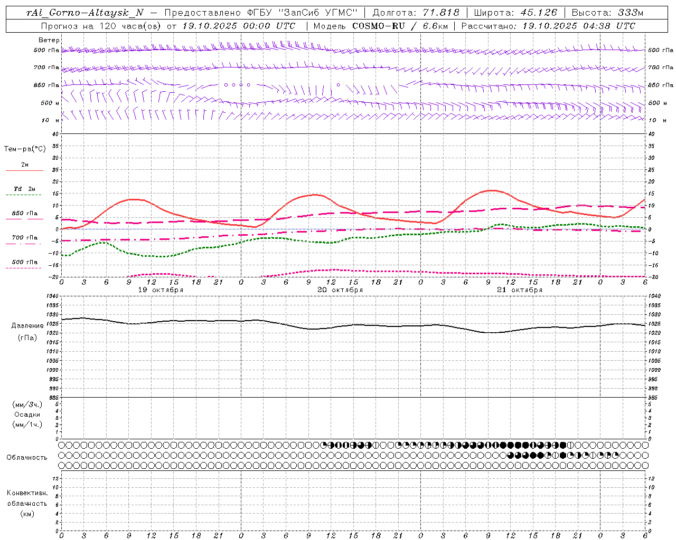Image resolution: width=676 pixels, height=540 pixels.
Task: Click the Td 2м dew point legend entry
Action: (25, 189)
